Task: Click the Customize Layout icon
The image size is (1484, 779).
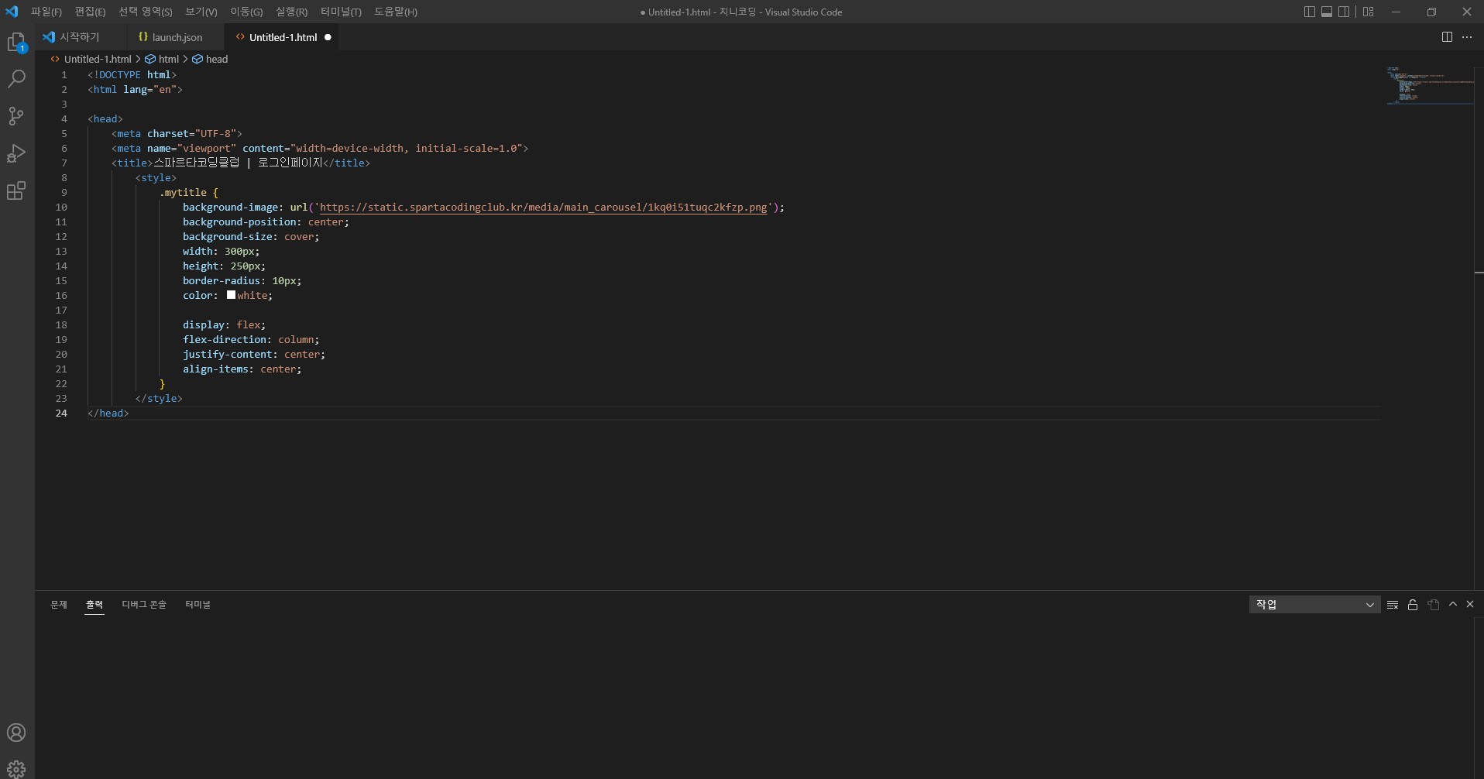Action: coord(1369,12)
